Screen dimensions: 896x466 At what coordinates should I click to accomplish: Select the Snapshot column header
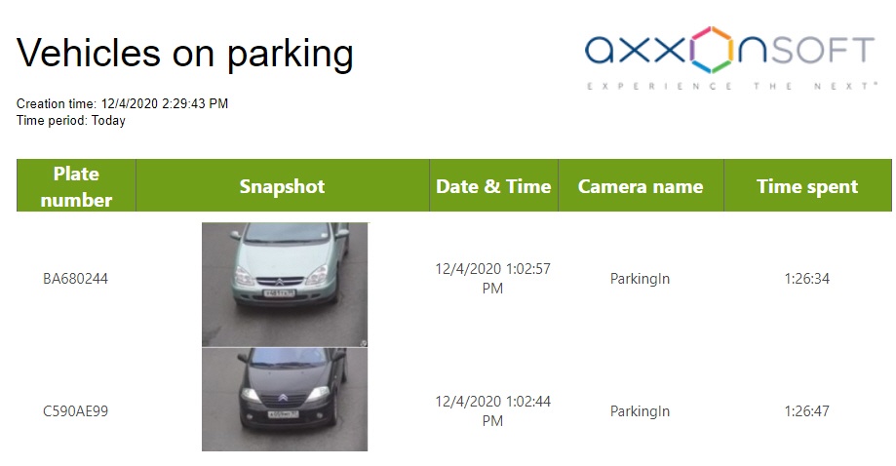point(282,186)
